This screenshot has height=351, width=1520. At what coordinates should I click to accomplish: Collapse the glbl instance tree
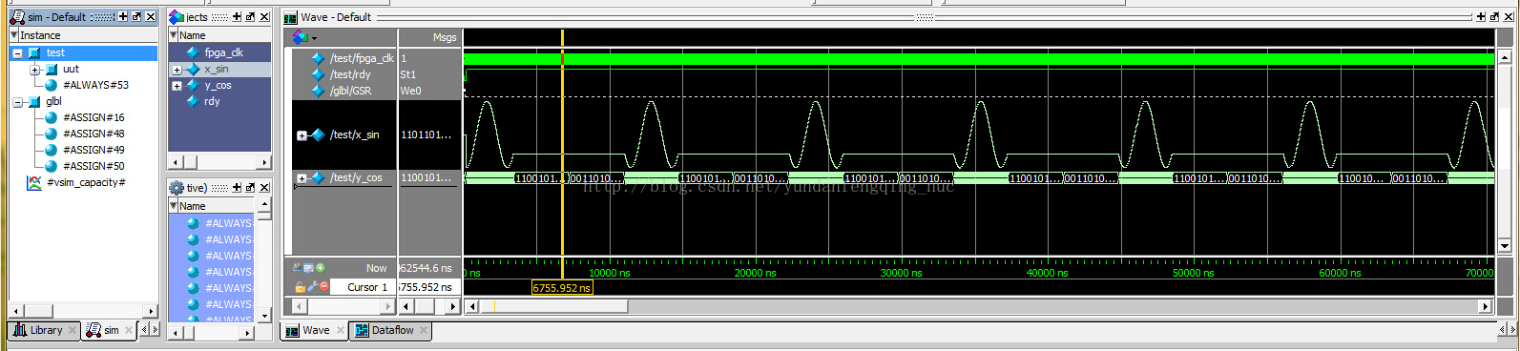pos(17,102)
